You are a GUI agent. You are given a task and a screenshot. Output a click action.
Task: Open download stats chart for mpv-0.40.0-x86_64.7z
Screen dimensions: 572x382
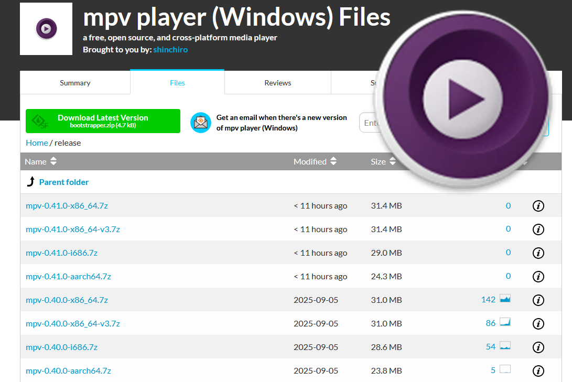point(505,299)
